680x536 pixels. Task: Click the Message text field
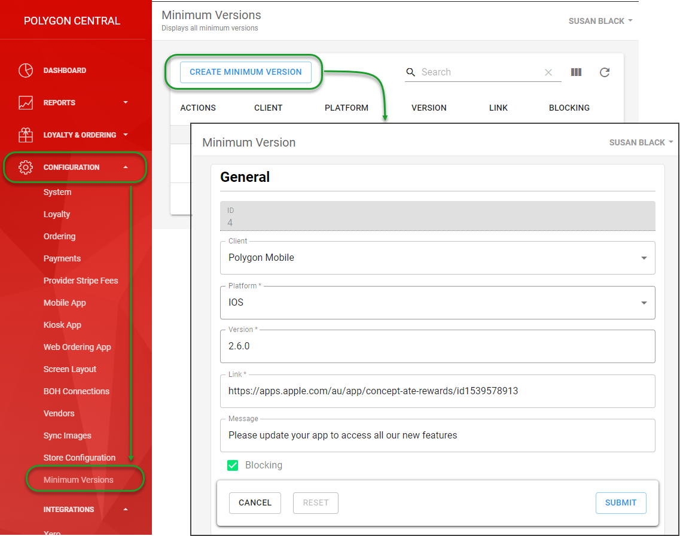438,435
